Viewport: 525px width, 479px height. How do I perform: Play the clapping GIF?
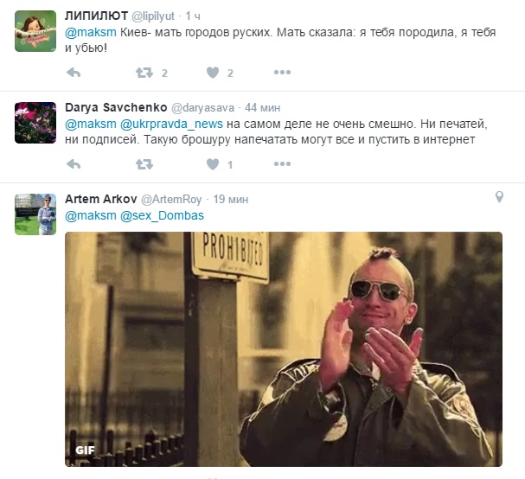pyautogui.click(x=284, y=349)
